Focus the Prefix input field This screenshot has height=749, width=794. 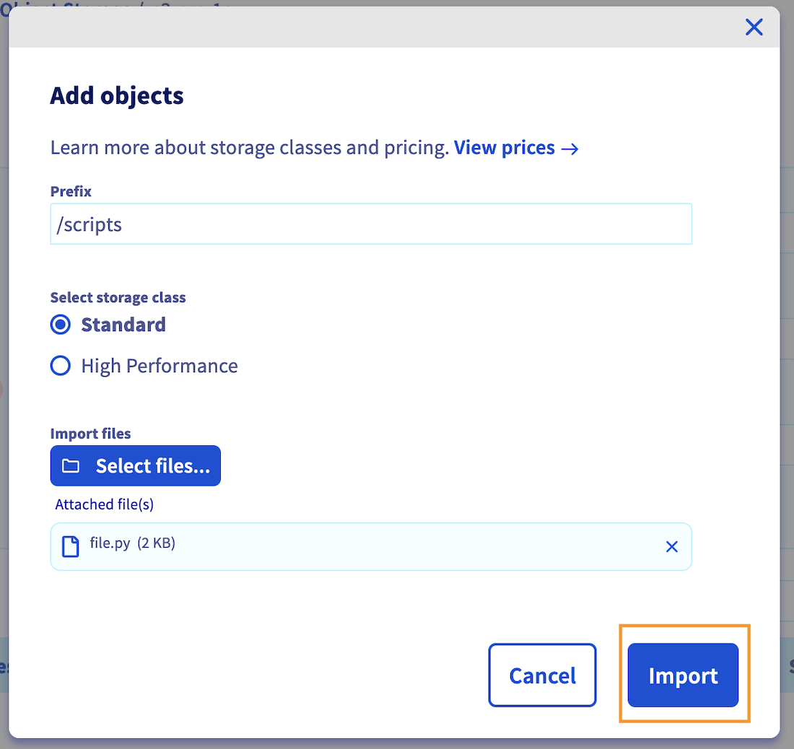[x=370, y=224]
